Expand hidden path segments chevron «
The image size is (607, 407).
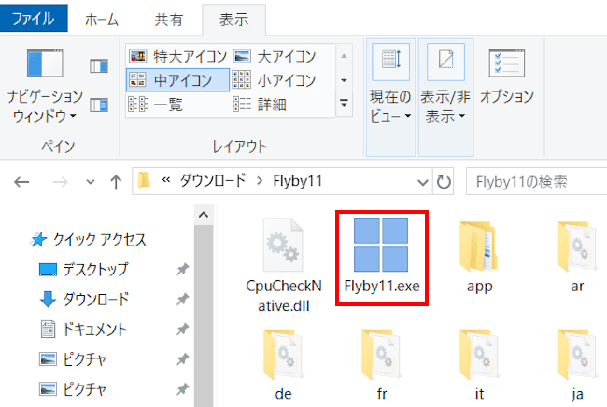[x=166, y=180]
